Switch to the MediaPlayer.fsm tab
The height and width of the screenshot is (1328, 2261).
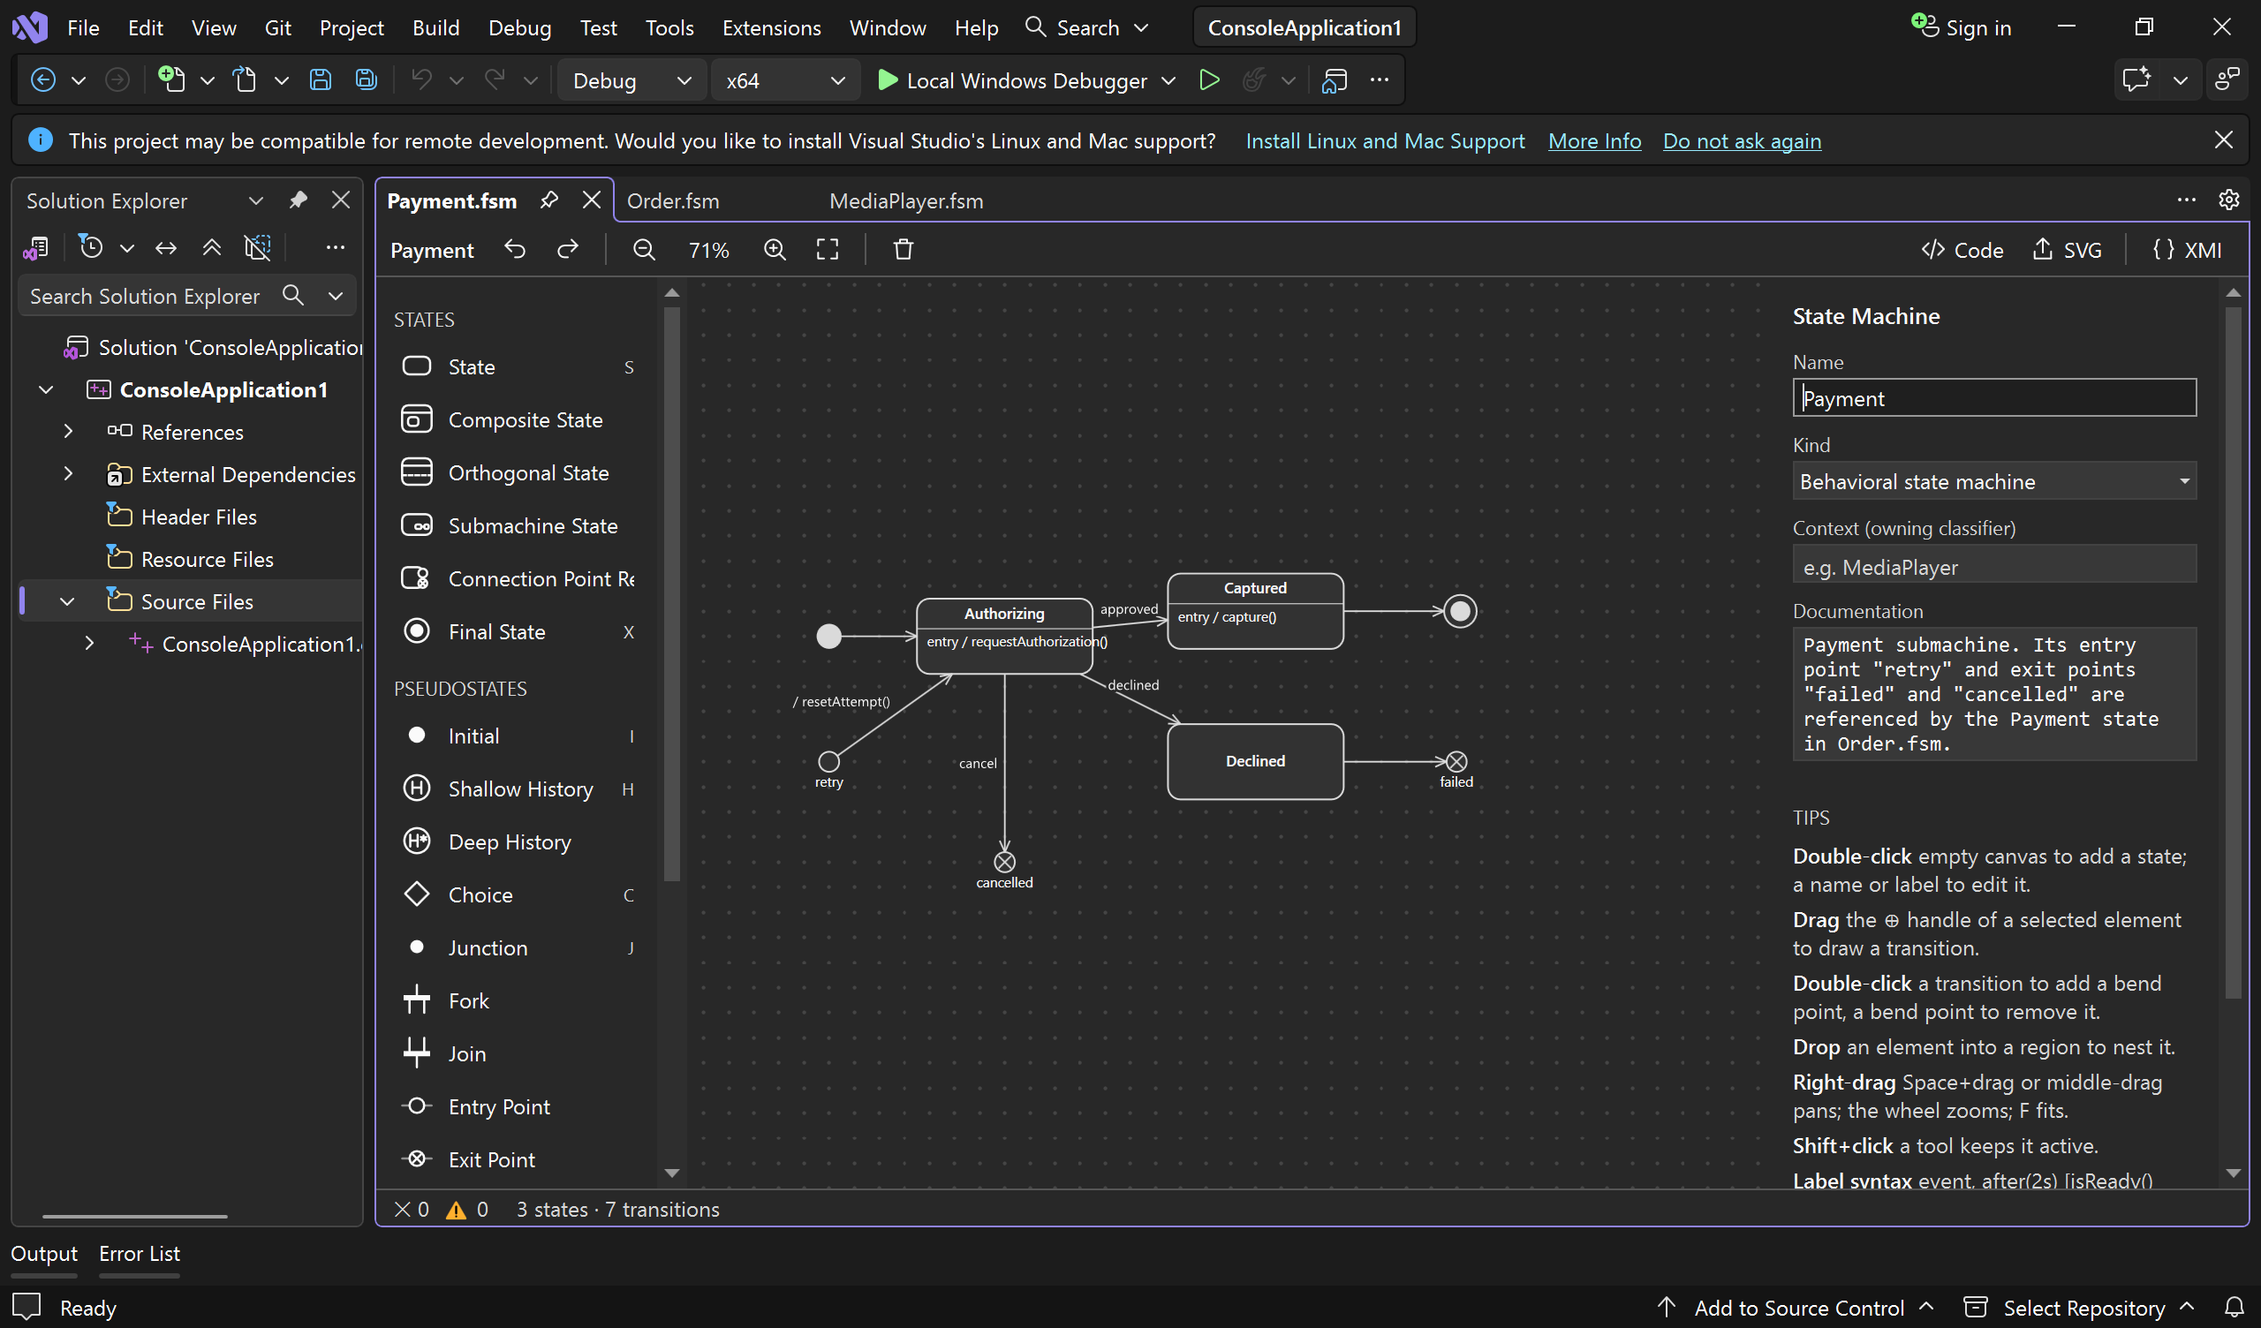click(x=906, y=201)
